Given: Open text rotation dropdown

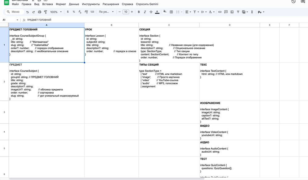Looking at the screenshot, I should click(x=212, y=12).
